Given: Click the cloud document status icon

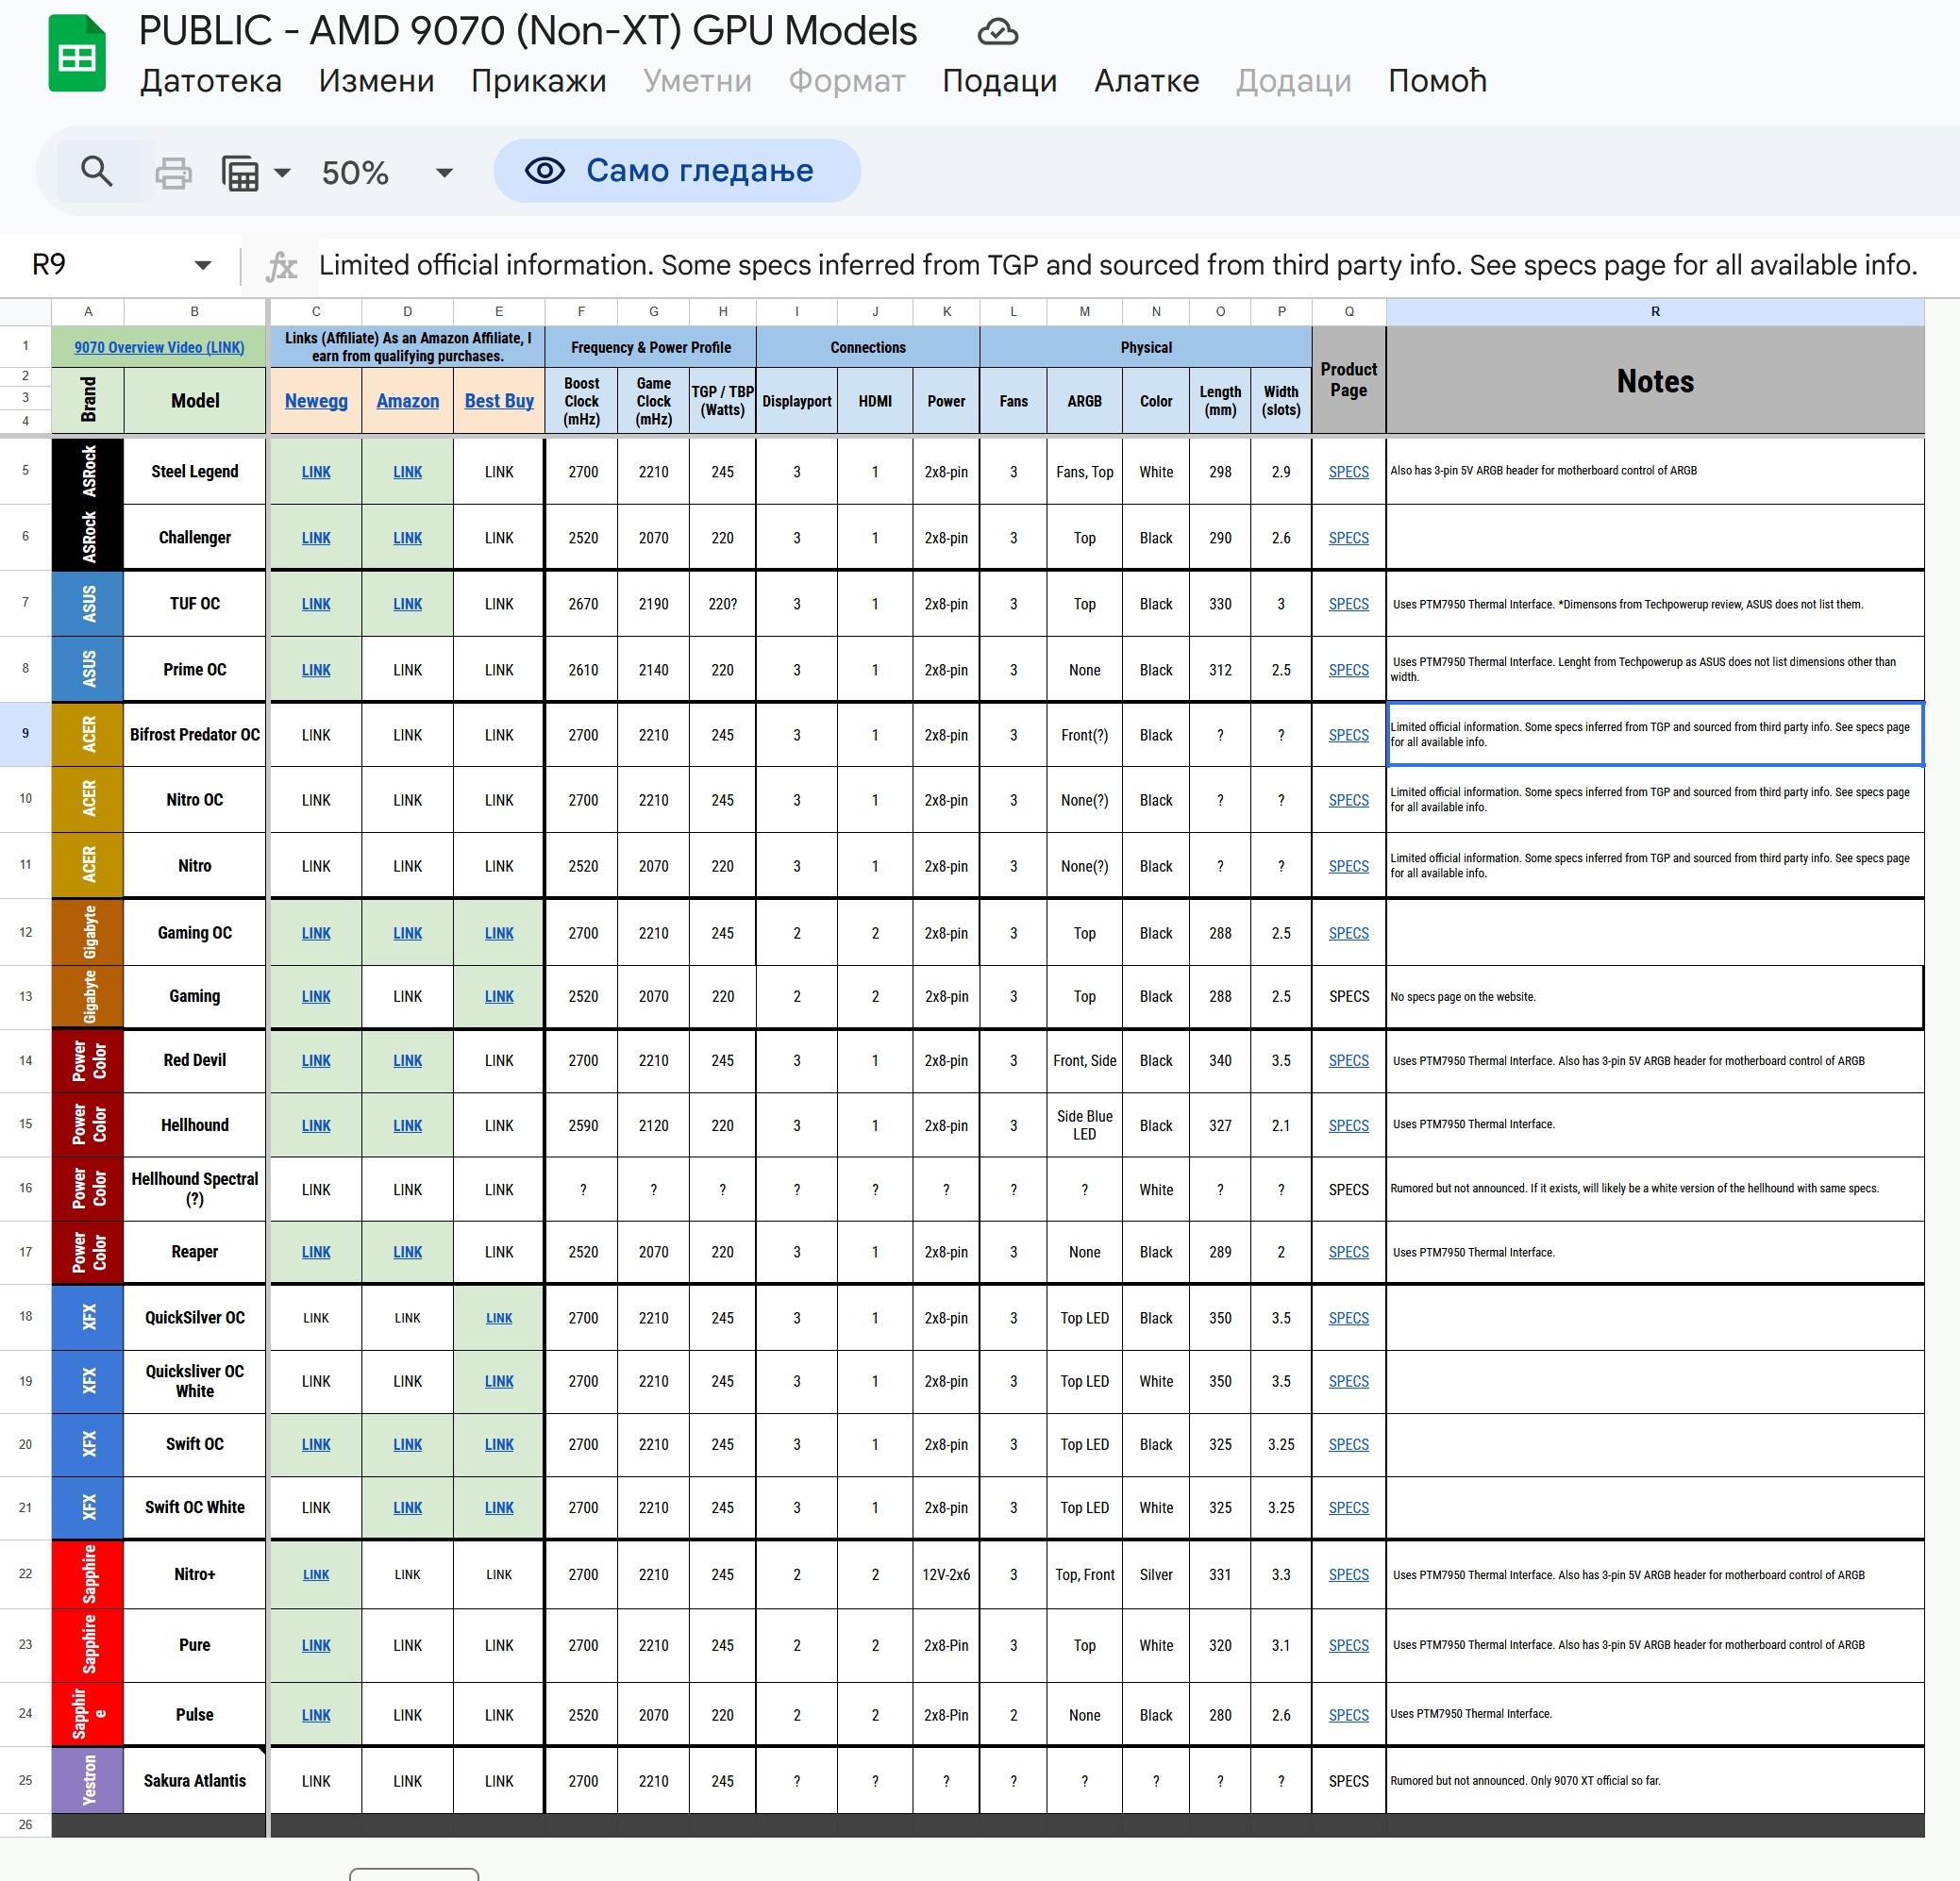Looking at the screenshot, I should [x=997, y=32].
